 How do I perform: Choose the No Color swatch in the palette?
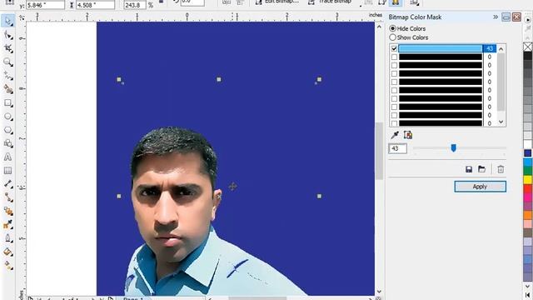[x=527, y=47]
